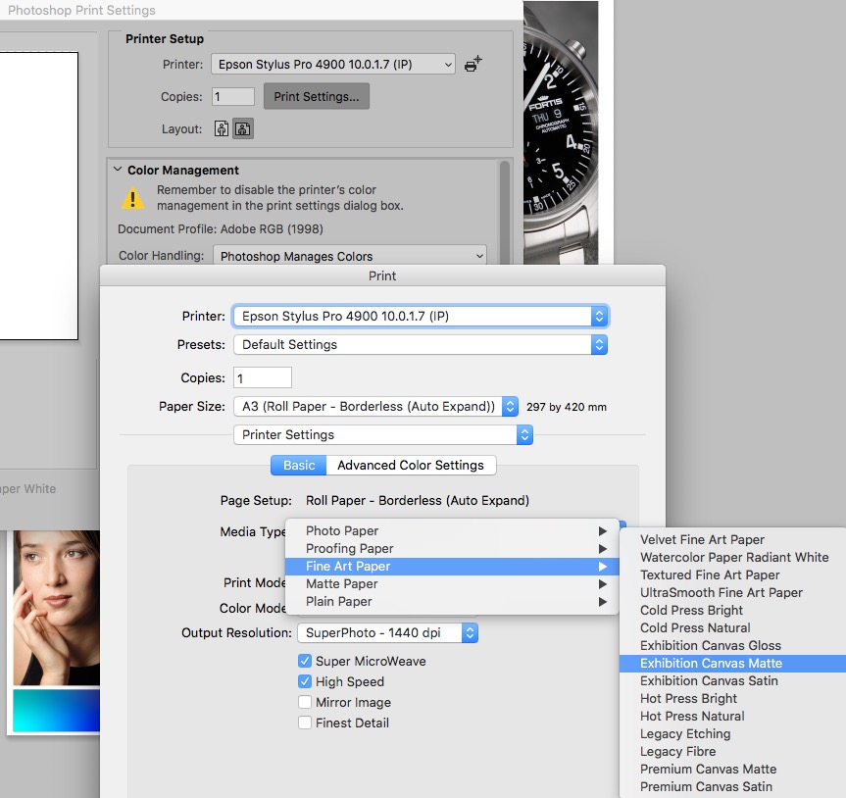Click Document Profile: Adobe RGB (1998) text
Viewport: 846px width, 798px height.
[x=221, y=229]
